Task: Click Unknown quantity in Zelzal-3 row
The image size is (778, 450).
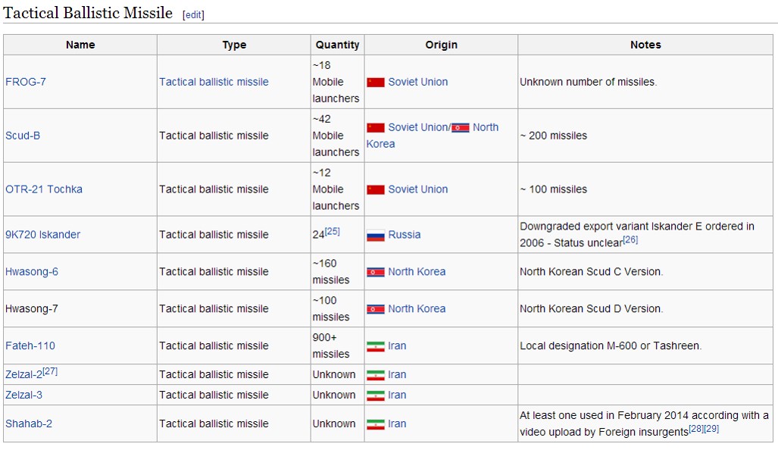Action: click(x=334, y=395)
